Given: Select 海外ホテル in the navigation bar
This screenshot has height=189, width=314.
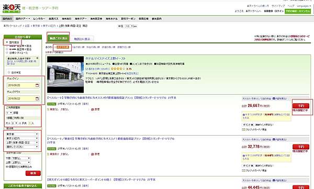Looking at the screenshot, I should pyautogui.click(x=111, y=19).
